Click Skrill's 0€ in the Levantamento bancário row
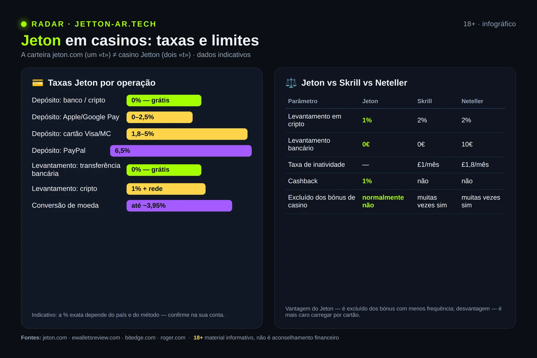 pyautogui.click(x=421, y=144)
